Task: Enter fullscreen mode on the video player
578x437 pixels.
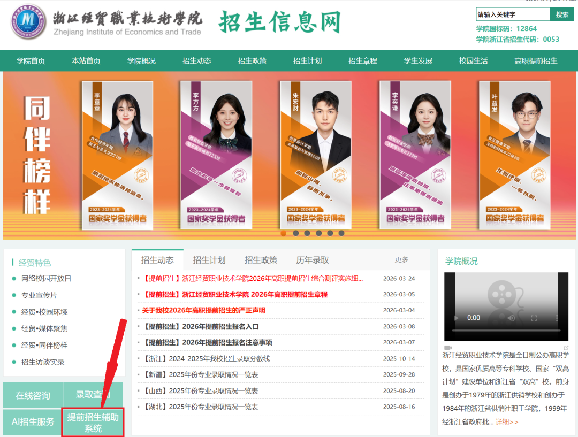Action: pos(534,318)
